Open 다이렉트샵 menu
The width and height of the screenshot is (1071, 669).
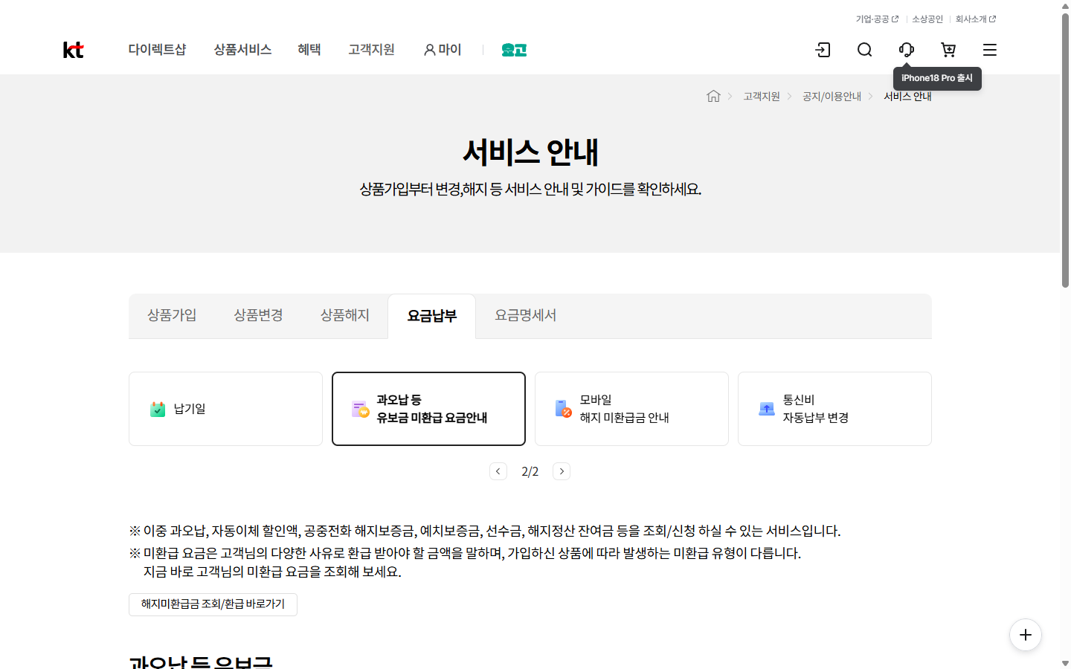click(157, 50)
